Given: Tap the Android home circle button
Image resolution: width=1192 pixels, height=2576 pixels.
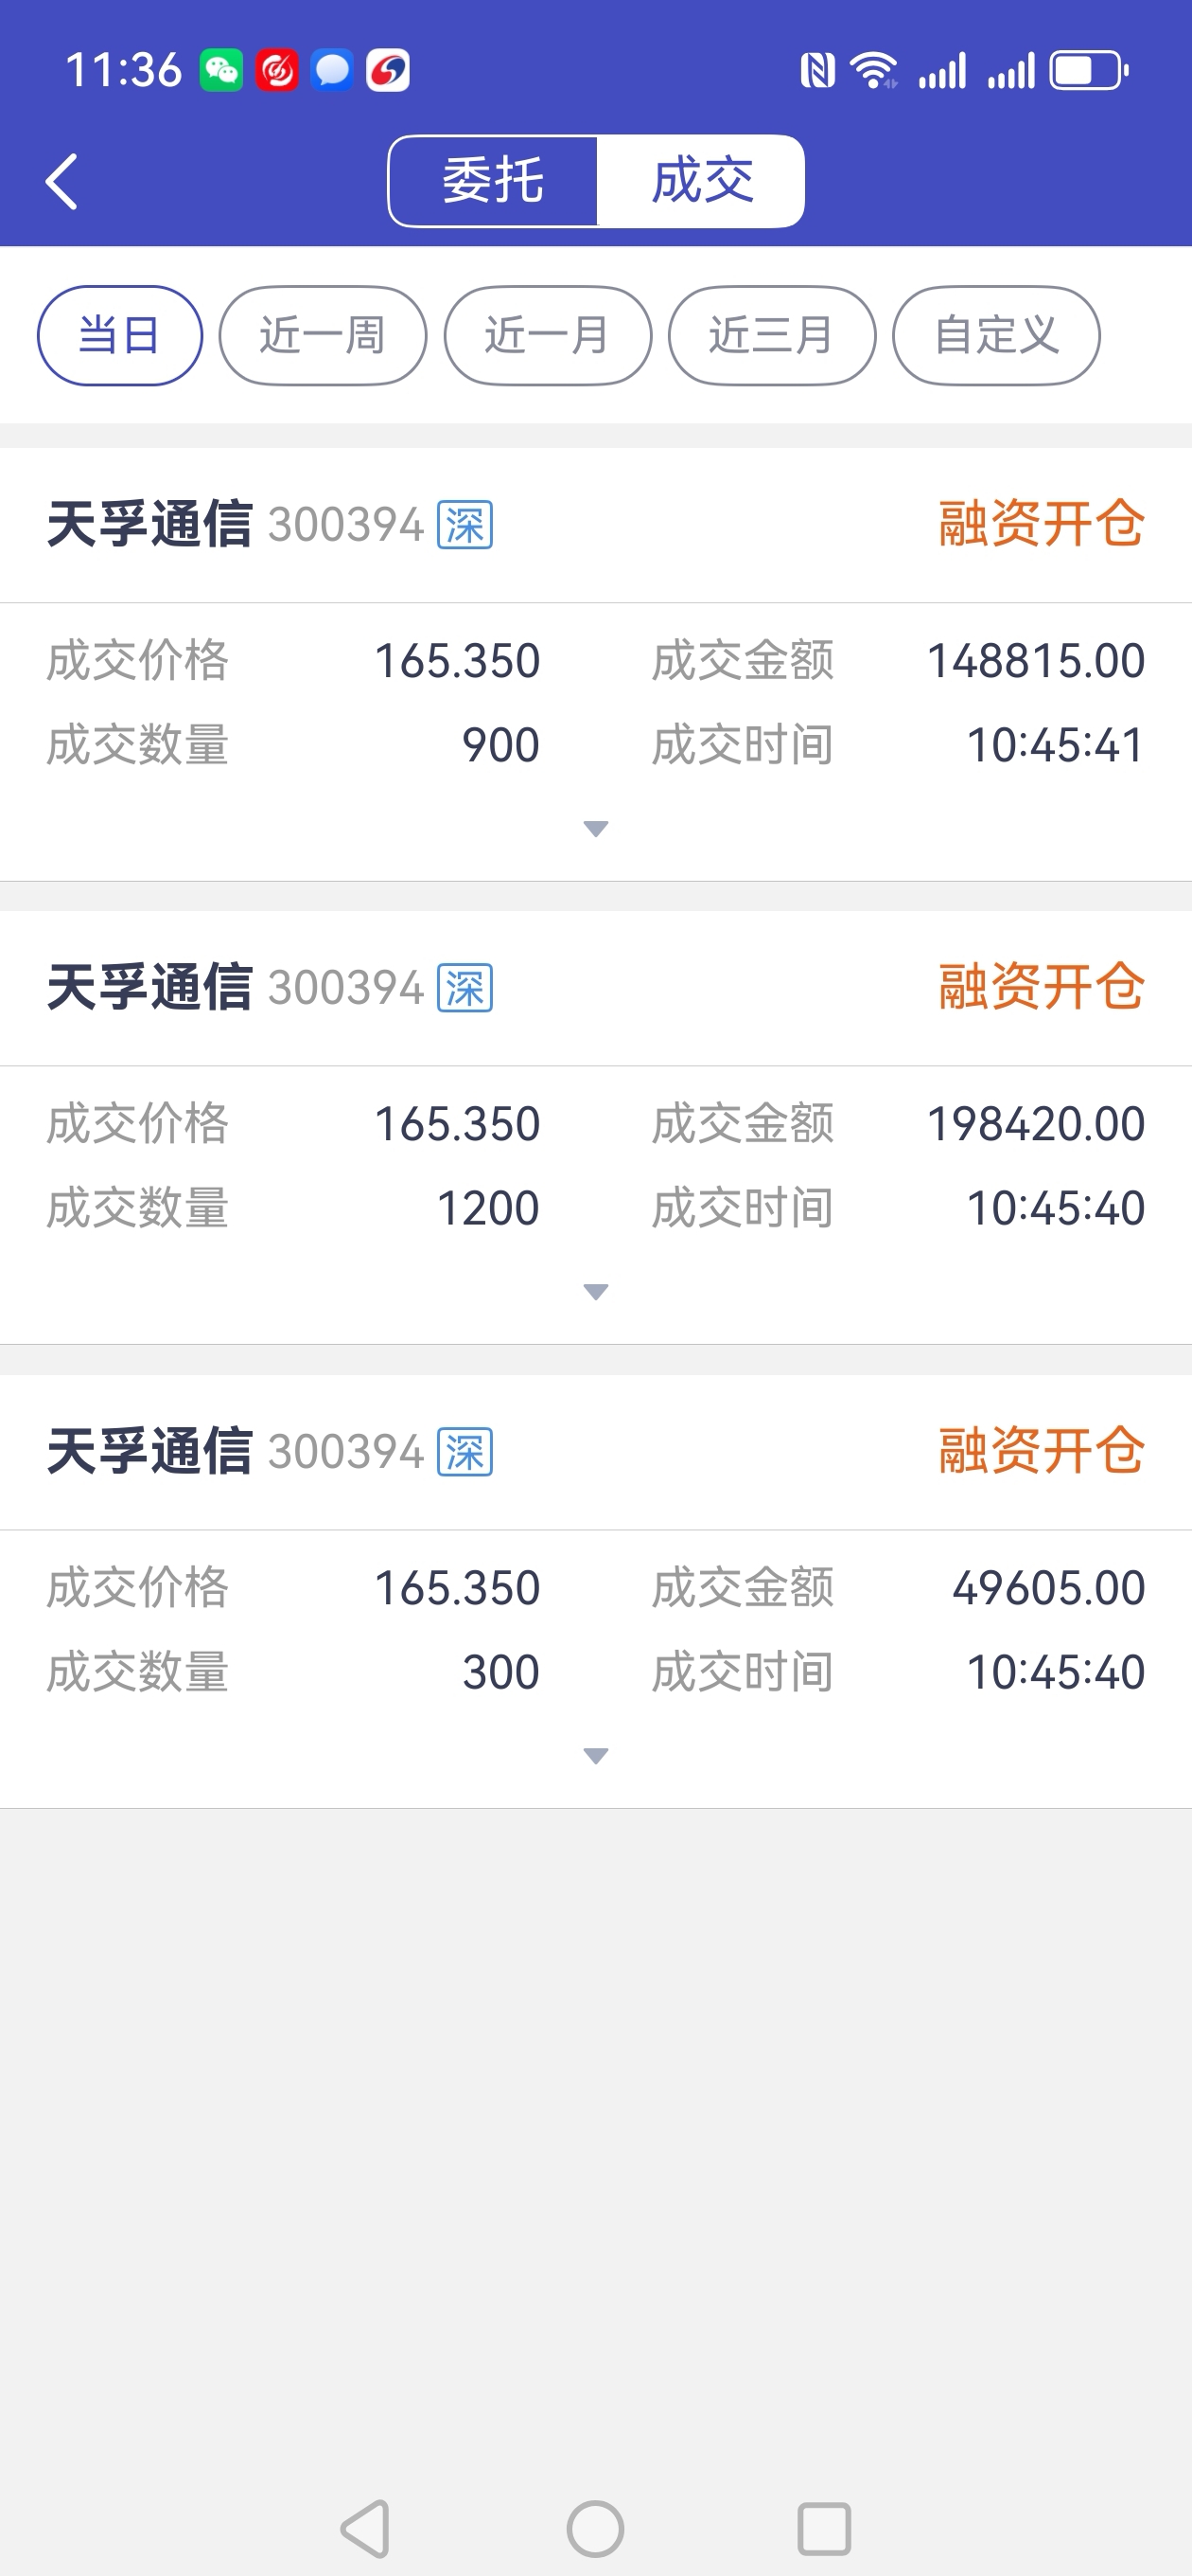Looking at the screenshot, I should pyautogui.click(x=595, y=2528).
